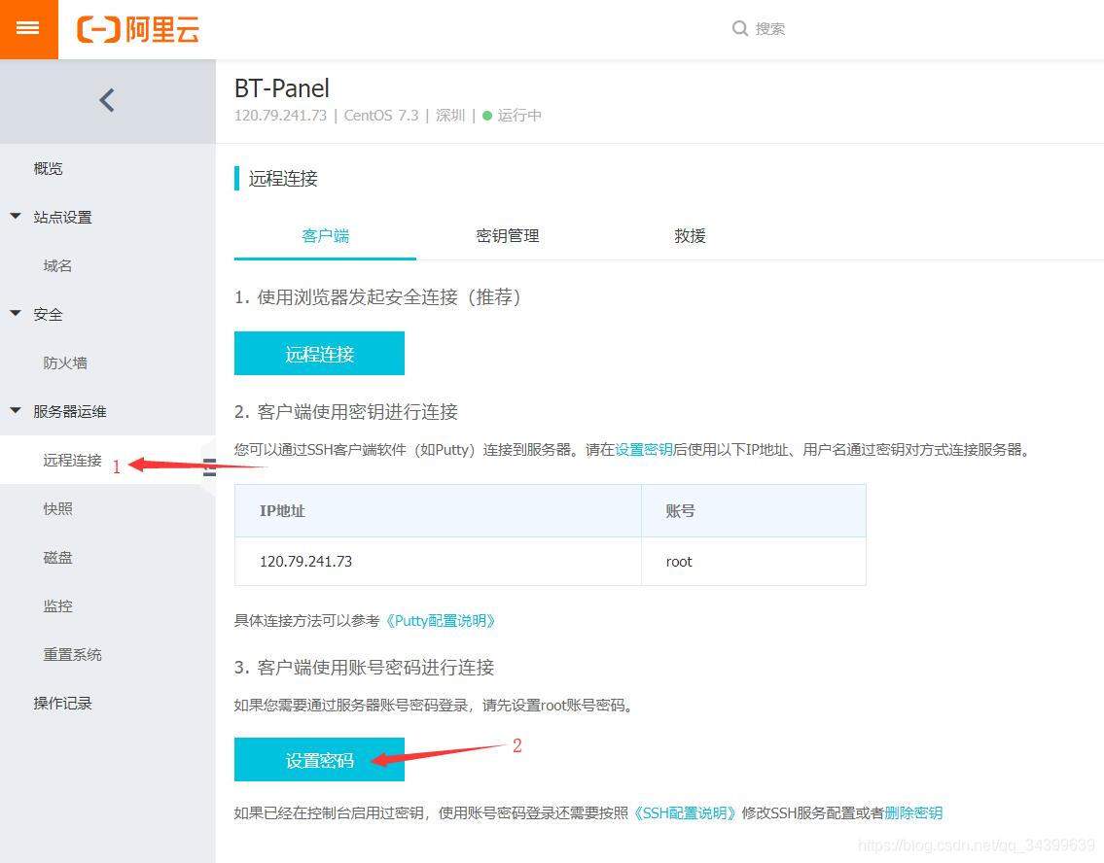The height and width of the screenshot is (863, 1104).
Task: Switch to the 客户端 tab
Action: coord(325,236)
